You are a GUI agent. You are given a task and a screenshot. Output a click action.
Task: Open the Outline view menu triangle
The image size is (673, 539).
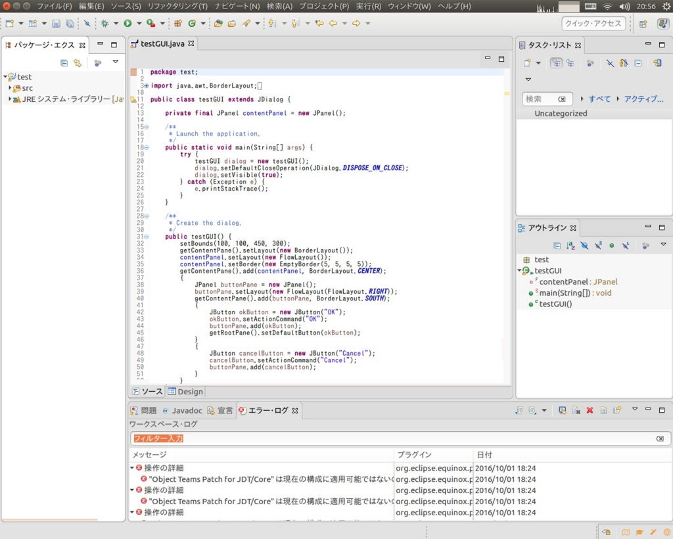click(663, 245)
